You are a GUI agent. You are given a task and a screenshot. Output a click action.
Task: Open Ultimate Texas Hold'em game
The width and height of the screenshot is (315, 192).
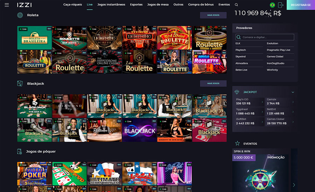104,174
